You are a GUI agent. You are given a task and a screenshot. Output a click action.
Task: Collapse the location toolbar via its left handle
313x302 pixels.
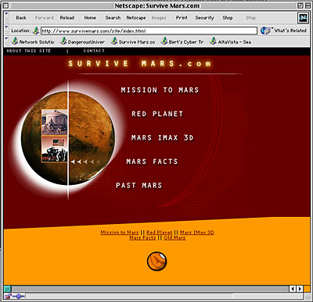coord(6,30)
